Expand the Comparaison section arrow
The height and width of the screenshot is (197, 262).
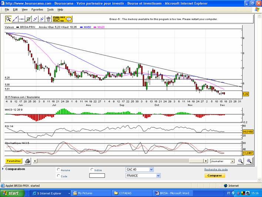pyautogui.click(x=3, y=169)
